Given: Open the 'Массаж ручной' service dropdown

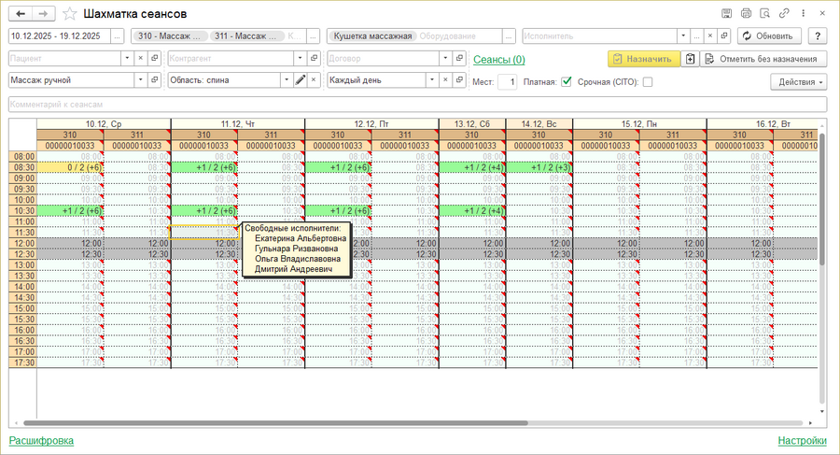Looking at the screenshot, I should (x=141, y=80).
